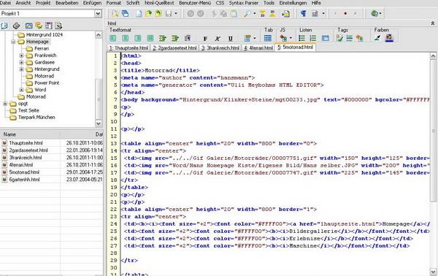Click the editor scrollbar up arrow
This screenshot has height=276, width=438.
pyautogui.click(x=433, y=56)
